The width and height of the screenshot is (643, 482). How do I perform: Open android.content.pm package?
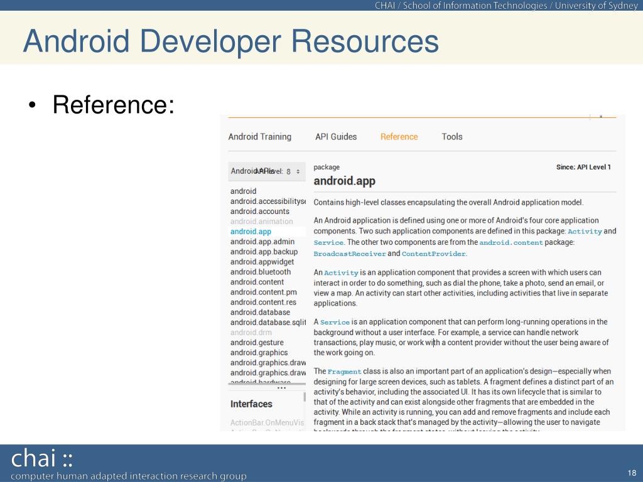click(x=263, y=292)
